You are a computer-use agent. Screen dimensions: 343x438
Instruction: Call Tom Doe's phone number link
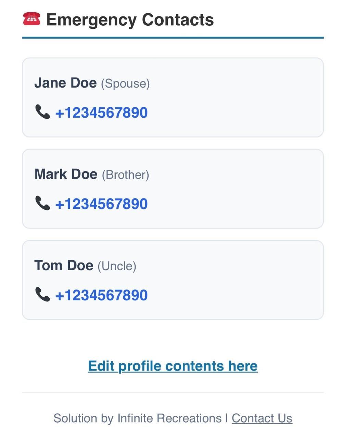click(101, 295)
